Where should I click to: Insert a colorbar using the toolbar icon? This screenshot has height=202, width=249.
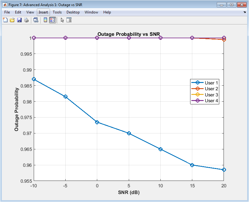point(45,20)
